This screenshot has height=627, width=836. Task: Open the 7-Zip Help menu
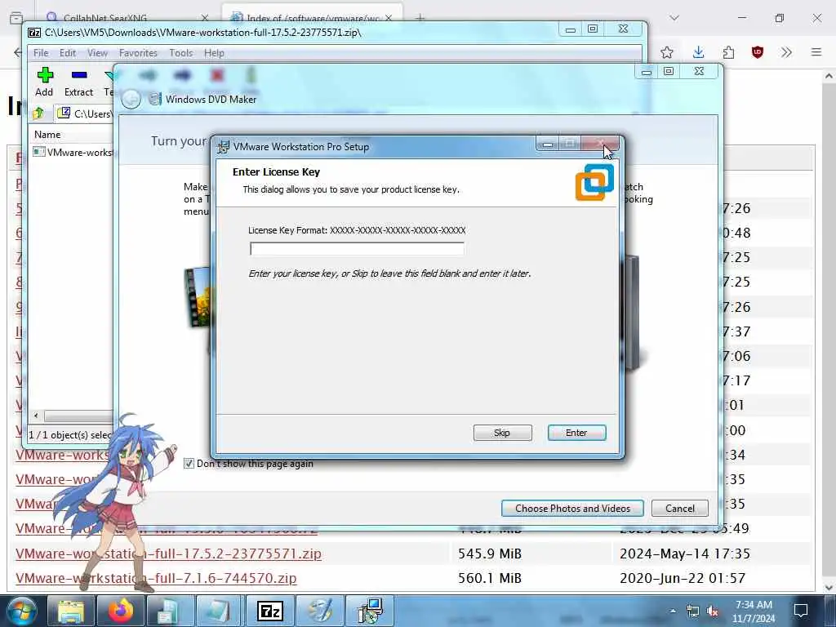click(214, 53)
